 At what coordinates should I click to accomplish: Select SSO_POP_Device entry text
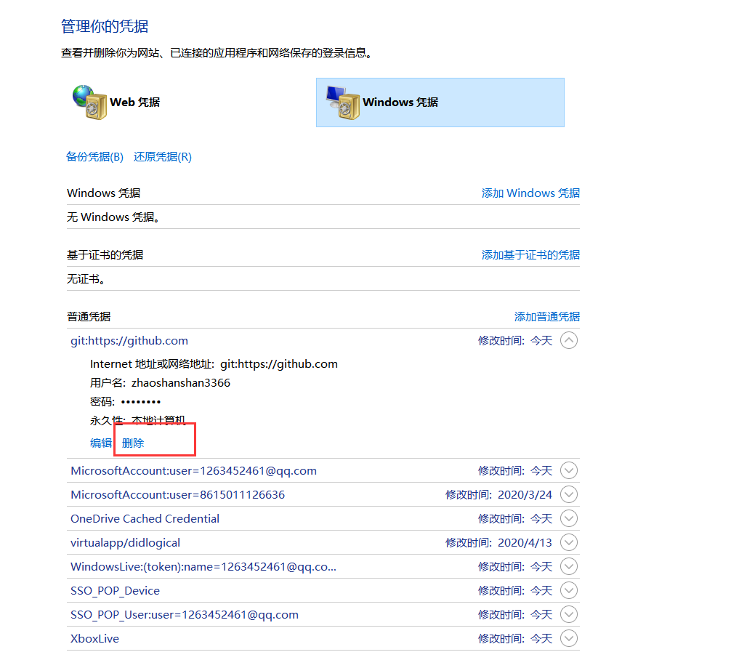(115, 591)
